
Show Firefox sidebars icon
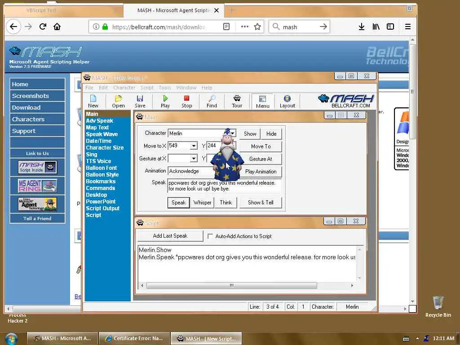[390, 27]
